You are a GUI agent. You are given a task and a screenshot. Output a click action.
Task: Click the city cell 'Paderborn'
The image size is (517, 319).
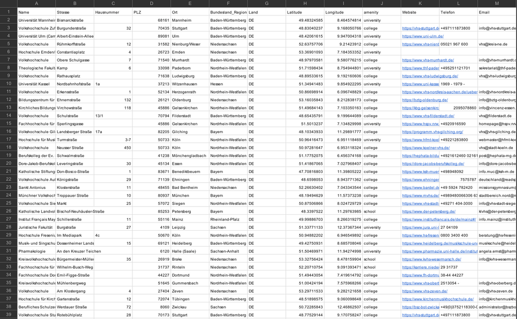(x=190, y=68)
